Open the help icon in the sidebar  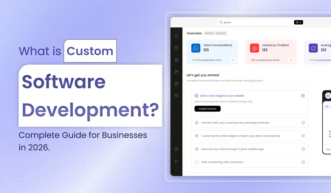point(177,149)
